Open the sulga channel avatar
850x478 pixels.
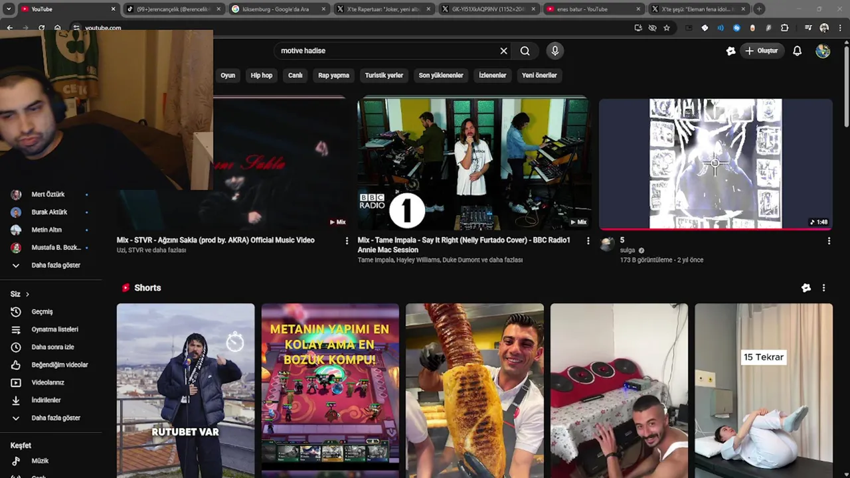coord(607,244)
